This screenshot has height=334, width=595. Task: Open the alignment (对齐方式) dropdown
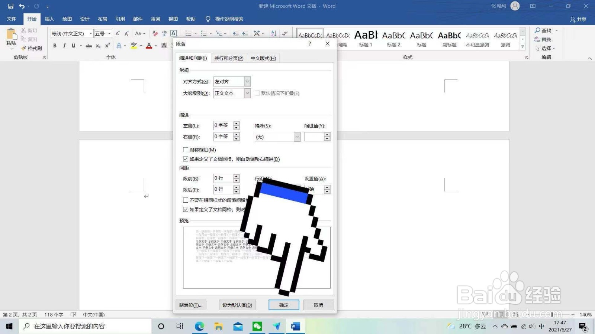(x=247, y=81)
